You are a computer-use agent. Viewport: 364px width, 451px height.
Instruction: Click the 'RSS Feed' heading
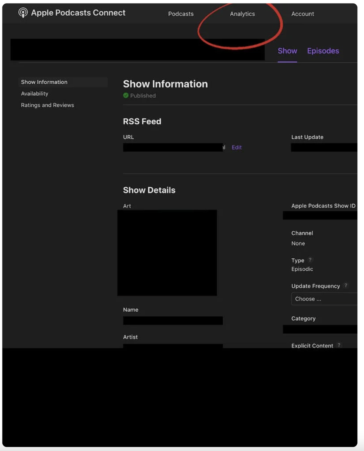coord(142,121)
